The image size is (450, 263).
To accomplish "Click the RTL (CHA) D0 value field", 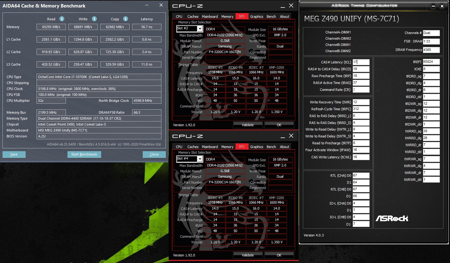I will coord(361,176).
